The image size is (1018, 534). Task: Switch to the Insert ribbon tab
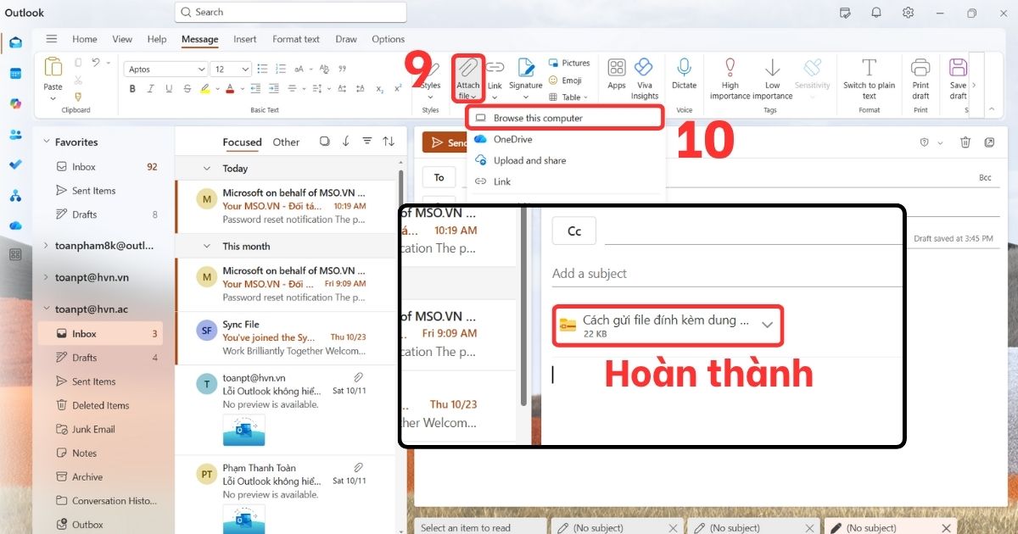click(x=244, y=39)
